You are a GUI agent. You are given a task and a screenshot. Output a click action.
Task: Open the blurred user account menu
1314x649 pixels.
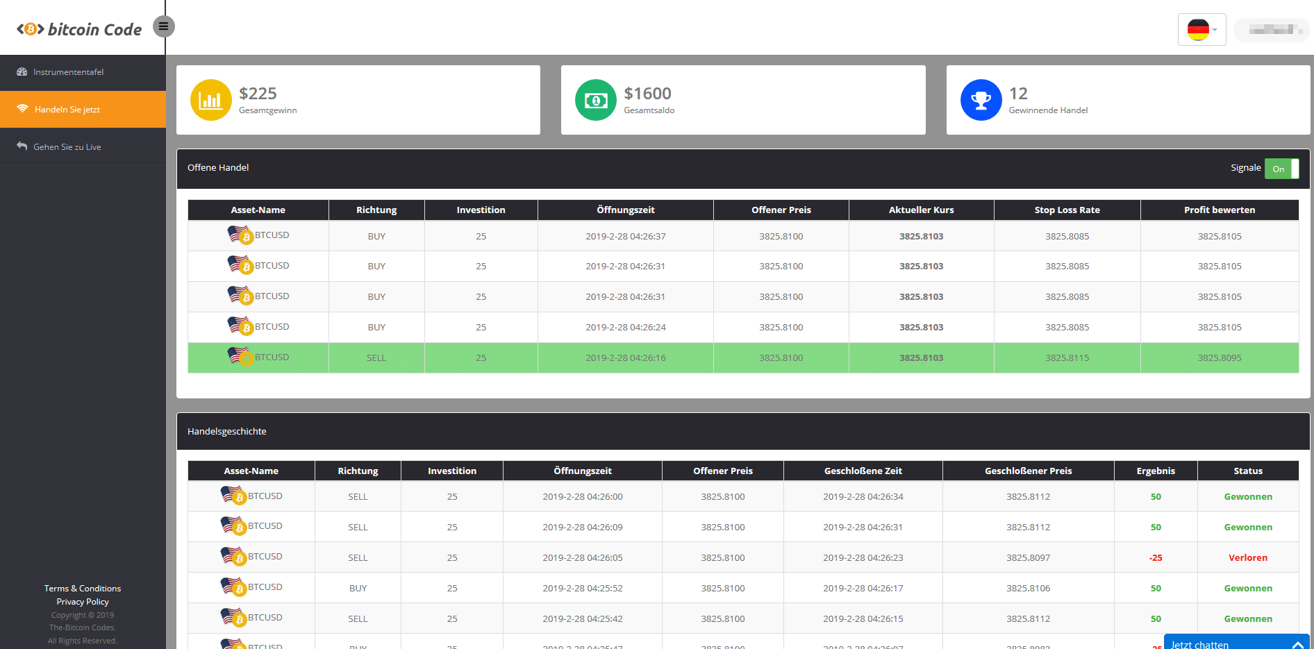pos(1271,30)
